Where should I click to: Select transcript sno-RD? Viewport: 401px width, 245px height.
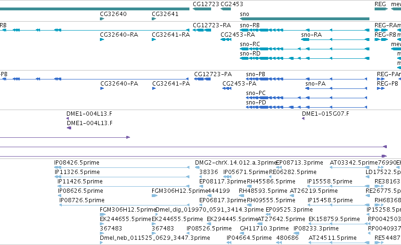pyautogui.click(x=250, y=54)
